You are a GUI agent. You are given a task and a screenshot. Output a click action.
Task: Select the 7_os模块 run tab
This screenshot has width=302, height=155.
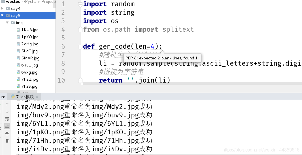point(24,97)
